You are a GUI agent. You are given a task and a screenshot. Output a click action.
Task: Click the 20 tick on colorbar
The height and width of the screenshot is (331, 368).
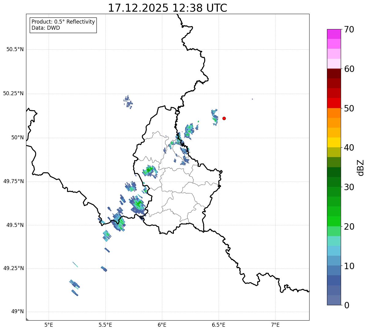coord(349,227)
